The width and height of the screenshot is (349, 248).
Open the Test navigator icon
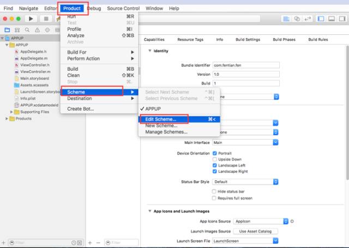(47, 30)
